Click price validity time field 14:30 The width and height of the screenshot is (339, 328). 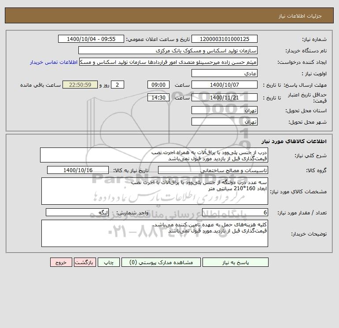[158, 97]
